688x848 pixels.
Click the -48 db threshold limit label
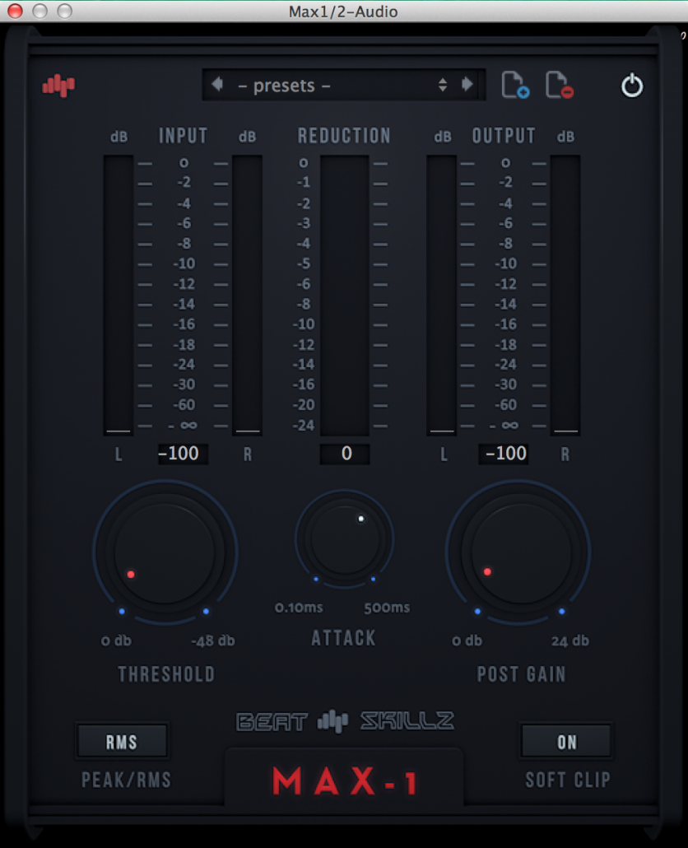213,641
